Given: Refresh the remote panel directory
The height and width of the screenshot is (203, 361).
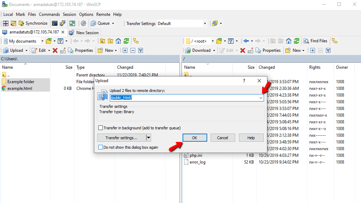Looking at the screenshot, I should coord(296,41).
